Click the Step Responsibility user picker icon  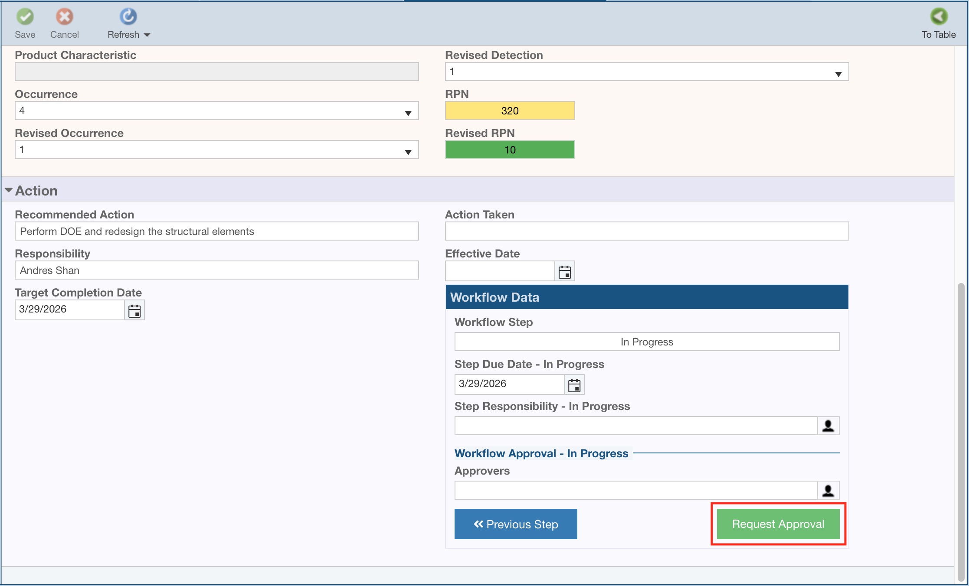point(828,426)
